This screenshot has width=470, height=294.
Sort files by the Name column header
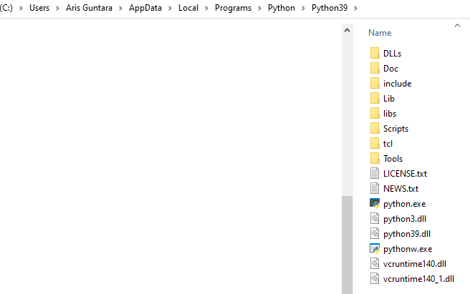point(380,33)
